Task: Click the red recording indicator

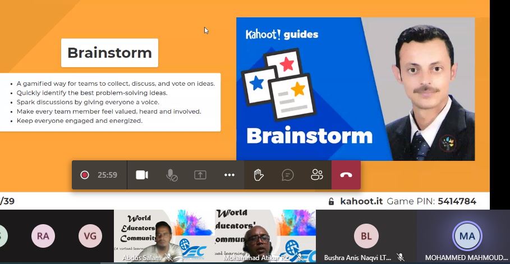Action: point(85,175)
